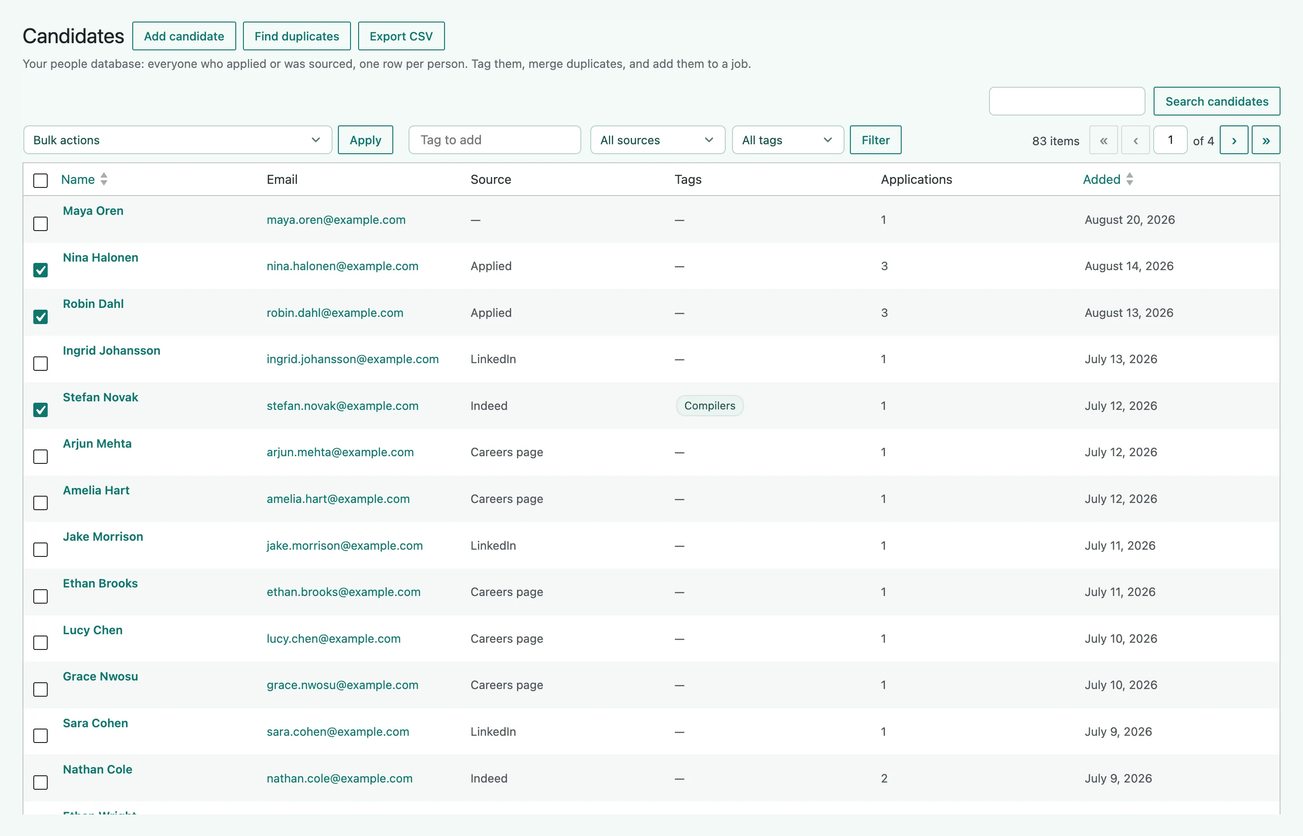
Task: Open Stefan Novak's candidate record
Action: 100,397
